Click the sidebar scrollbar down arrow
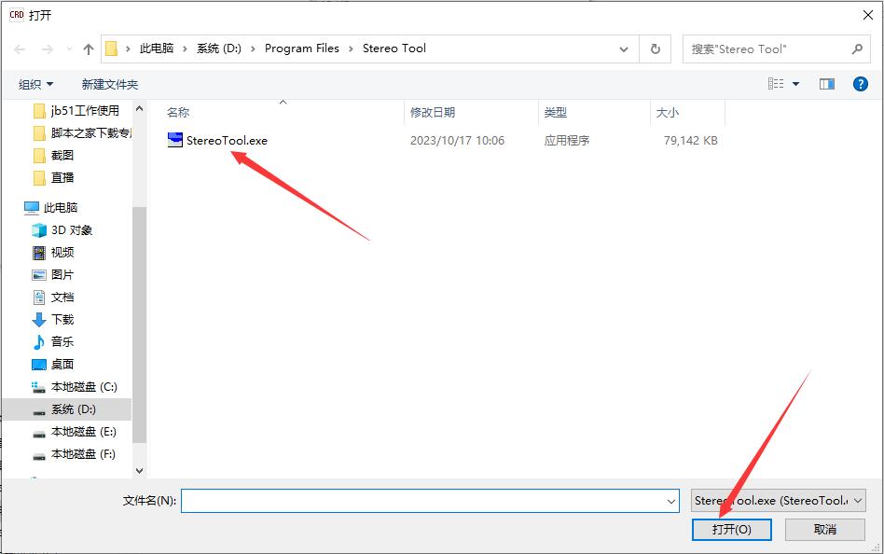Screen dimensions: 884x554 (x=139, y=470)
